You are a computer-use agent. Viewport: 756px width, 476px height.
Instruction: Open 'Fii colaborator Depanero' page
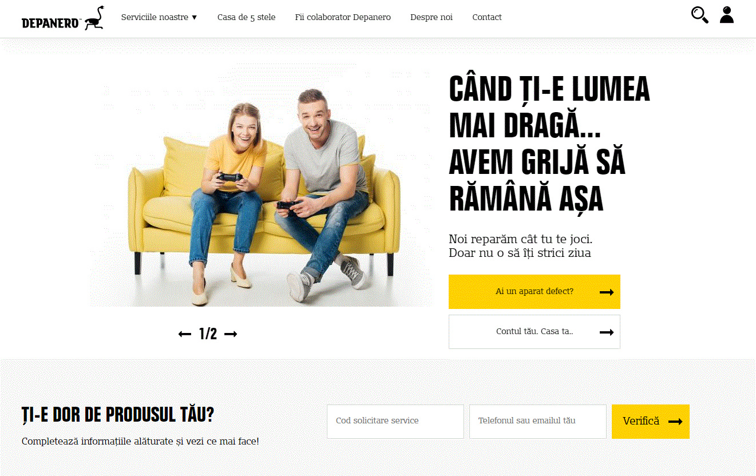pos(343,17)
